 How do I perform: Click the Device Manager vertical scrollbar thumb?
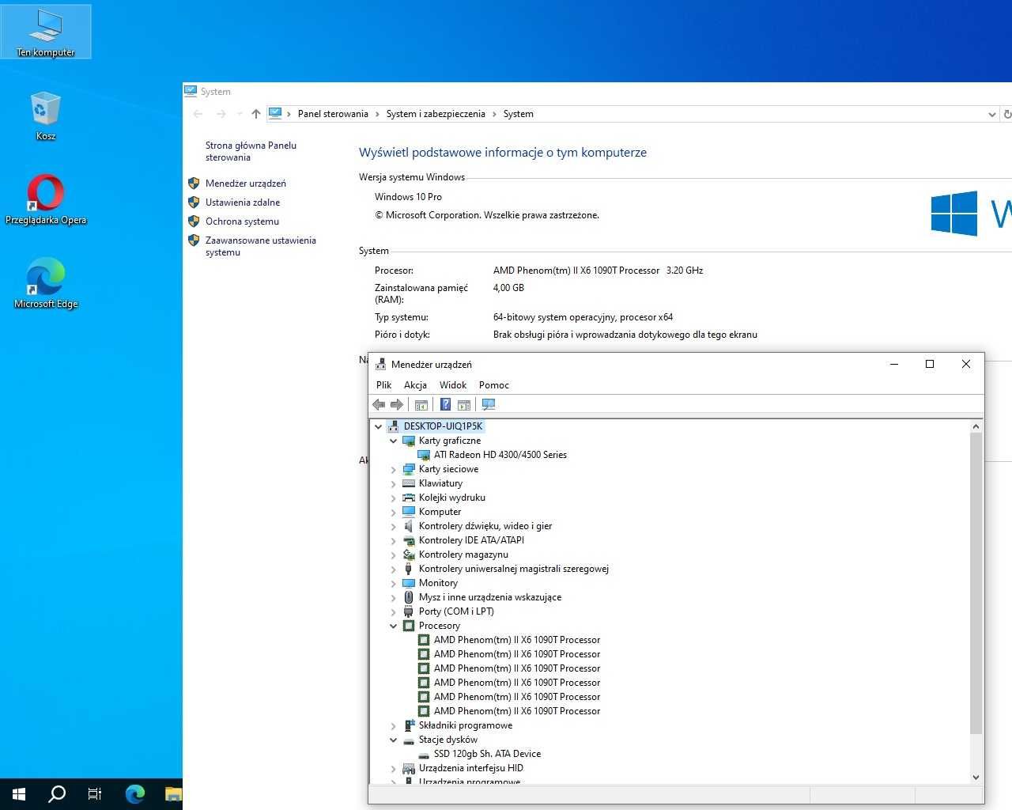click(976, 584)
